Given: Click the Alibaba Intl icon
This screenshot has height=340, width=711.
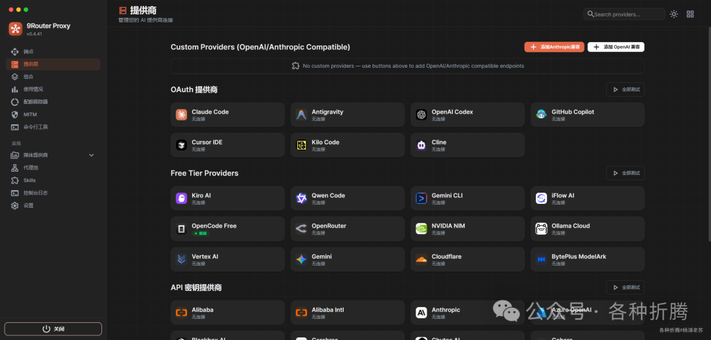Looking at the screenshot, I should [301, 312].
